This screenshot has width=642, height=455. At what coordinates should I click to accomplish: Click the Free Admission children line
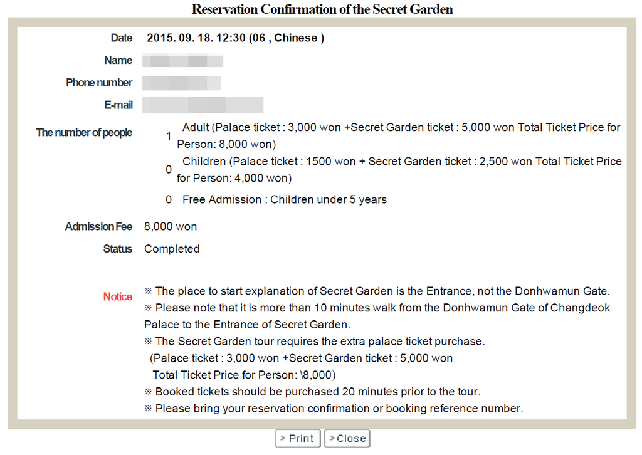284,200
